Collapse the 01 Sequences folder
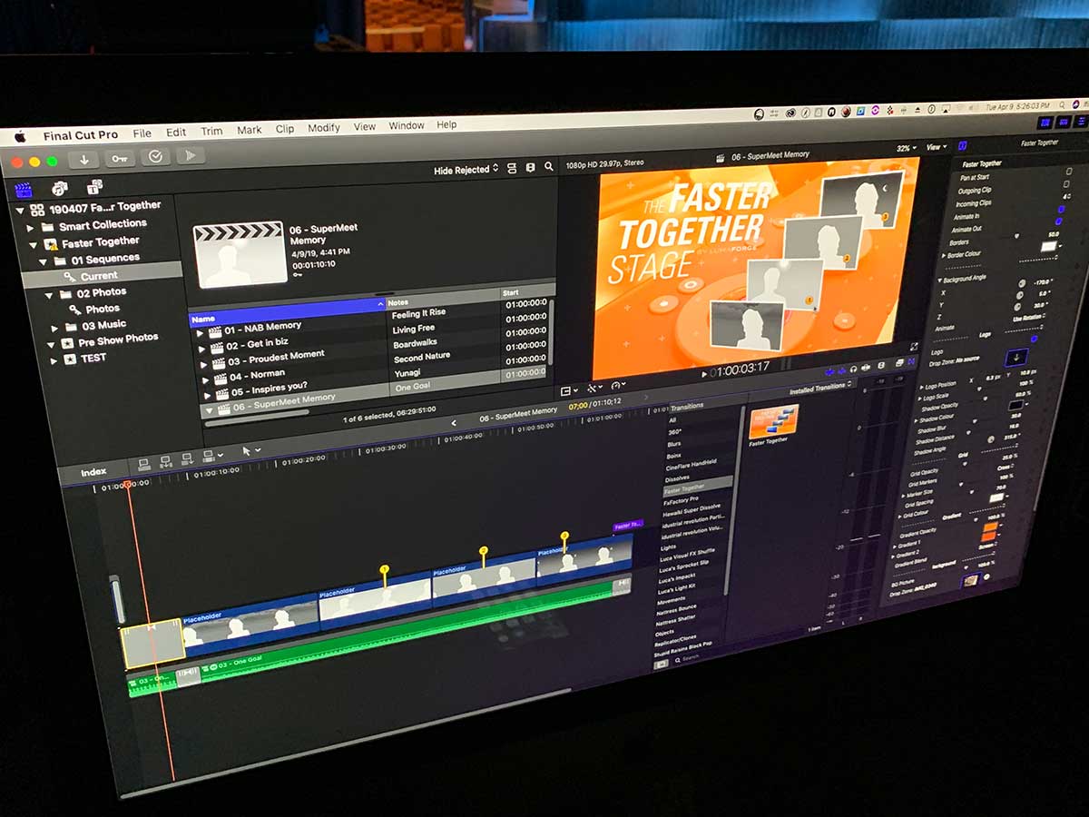The height and width of the screenshot is (817, 1089). click(x=44, y=261)
